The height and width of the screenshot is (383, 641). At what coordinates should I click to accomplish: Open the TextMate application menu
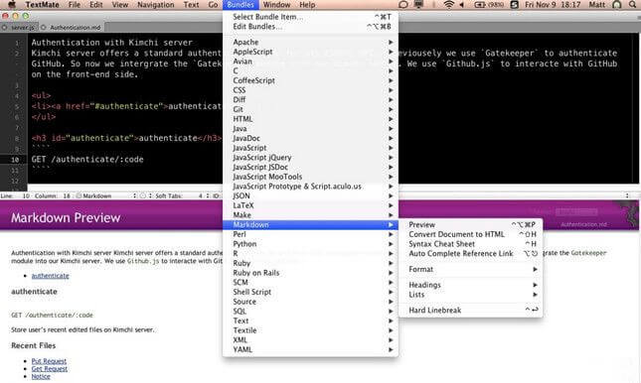tap(42, 5)
